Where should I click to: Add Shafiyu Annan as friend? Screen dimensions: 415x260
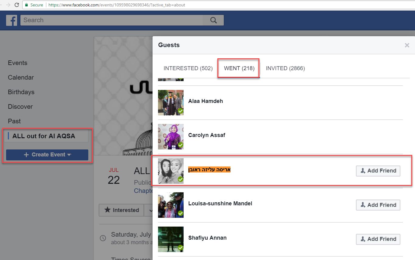tap(378, 239)
